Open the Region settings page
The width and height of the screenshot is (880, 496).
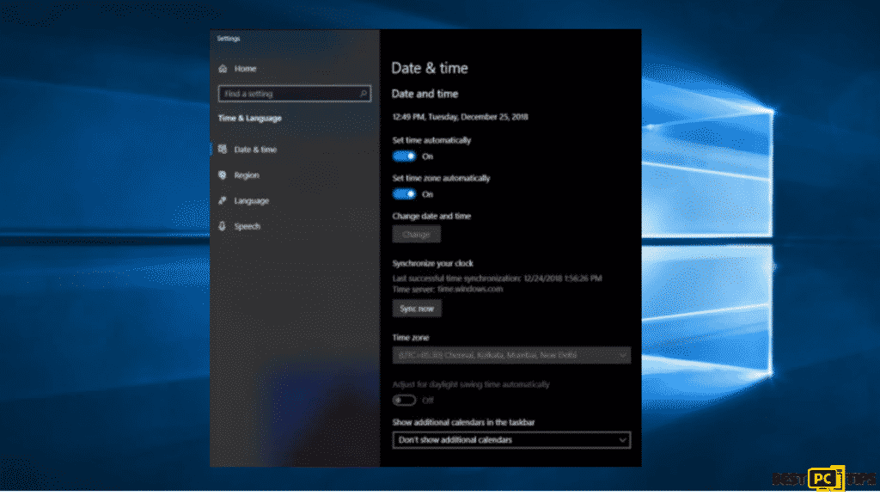tap(246, 175)
